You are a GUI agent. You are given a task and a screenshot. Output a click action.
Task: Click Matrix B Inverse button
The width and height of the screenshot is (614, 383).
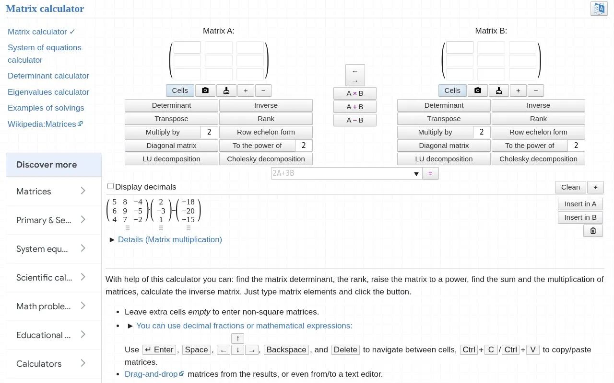(538, 105)
